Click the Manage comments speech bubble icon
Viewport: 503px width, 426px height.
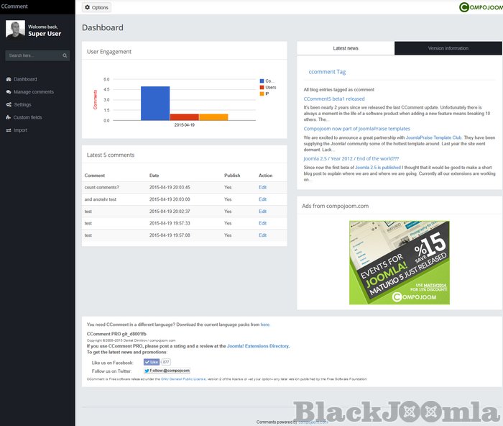tap(8, 92)
